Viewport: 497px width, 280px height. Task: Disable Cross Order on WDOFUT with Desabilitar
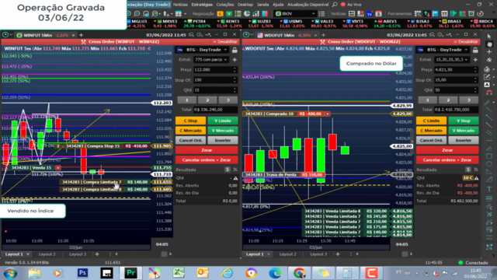466,41
